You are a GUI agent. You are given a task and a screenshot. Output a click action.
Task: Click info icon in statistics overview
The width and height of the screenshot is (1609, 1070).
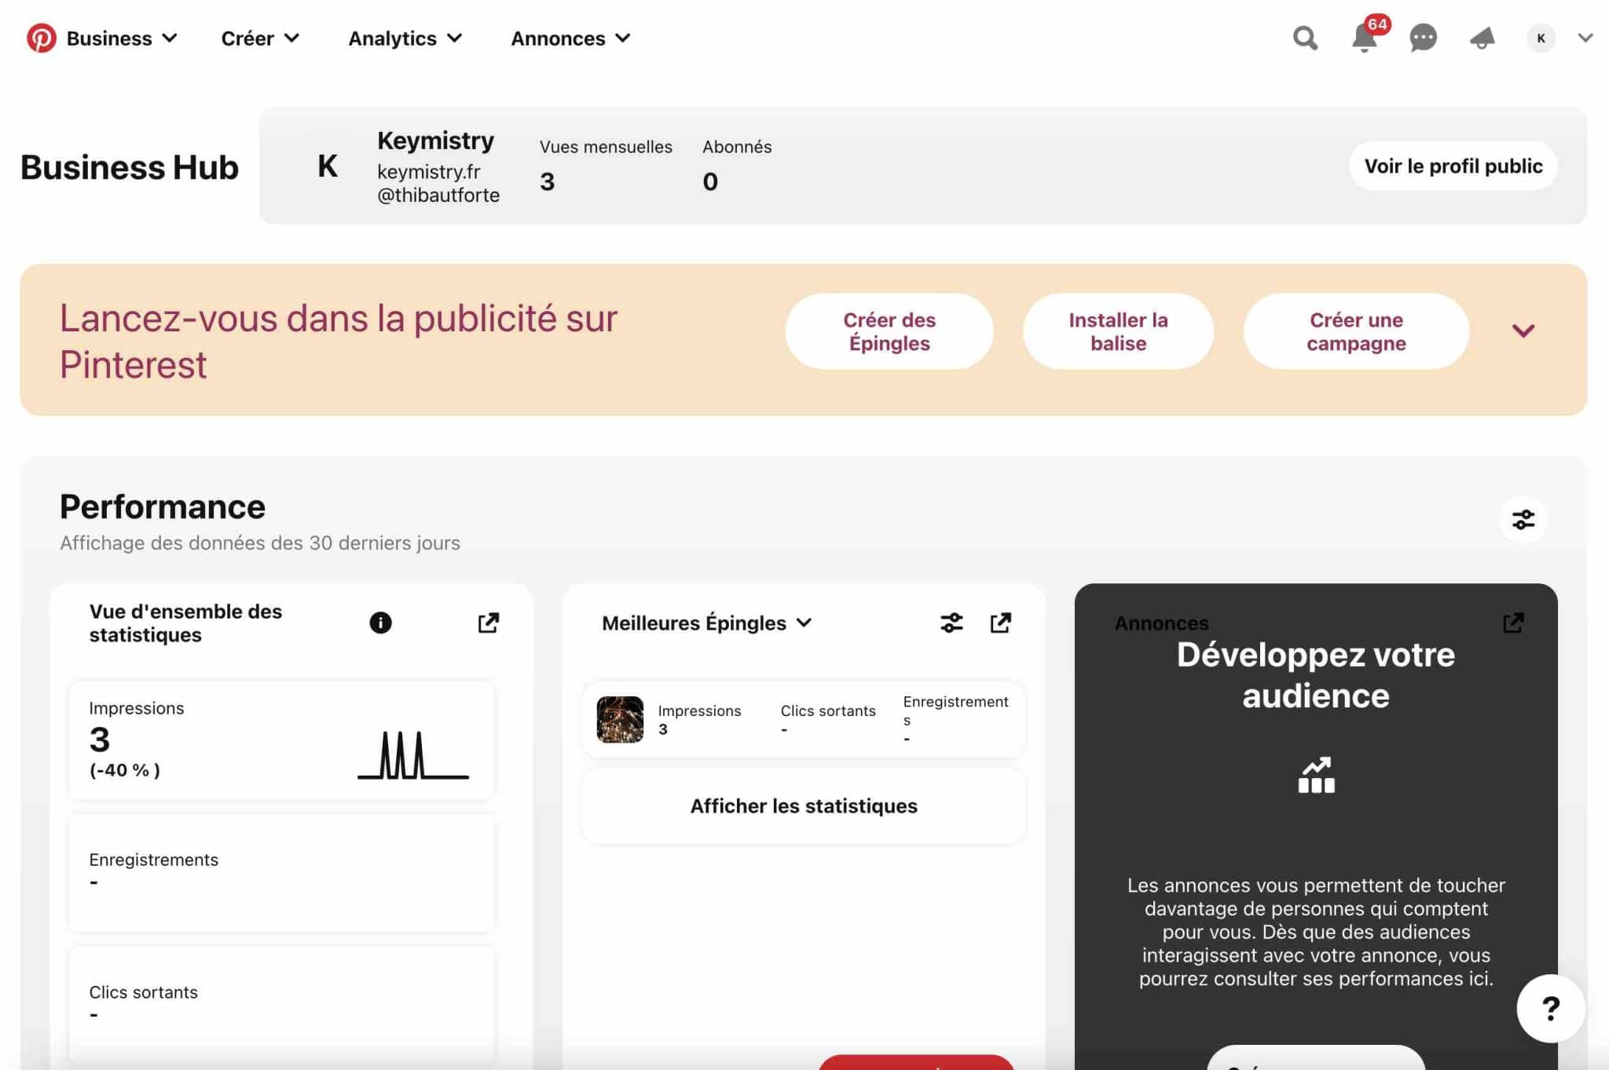point(380,623)
